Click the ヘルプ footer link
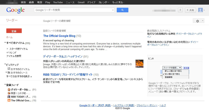Screen dimensions: 209x112 [163, 105]
